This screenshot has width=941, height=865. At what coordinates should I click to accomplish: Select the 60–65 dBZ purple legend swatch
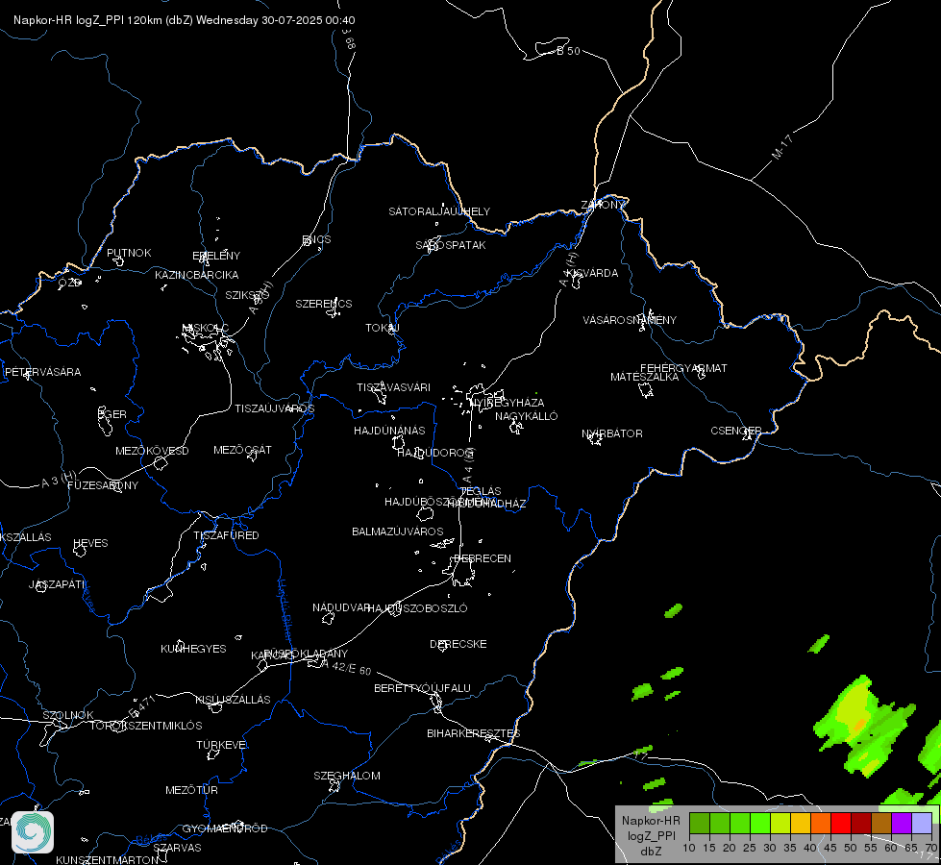point(902,823)
